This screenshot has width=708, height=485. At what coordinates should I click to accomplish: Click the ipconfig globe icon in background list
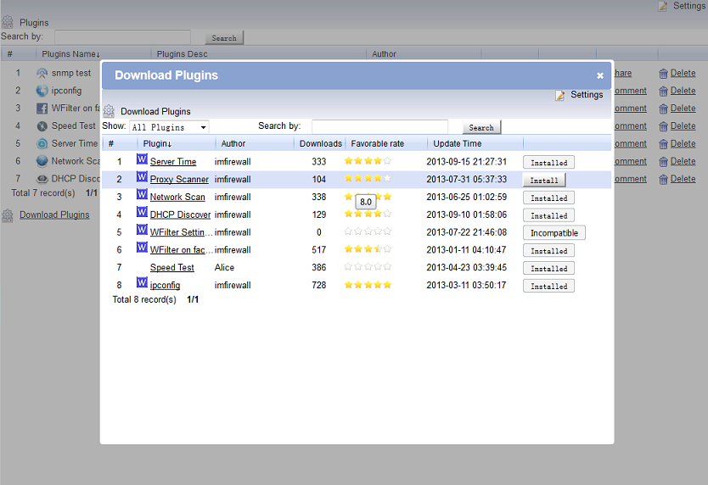point(42,91)
